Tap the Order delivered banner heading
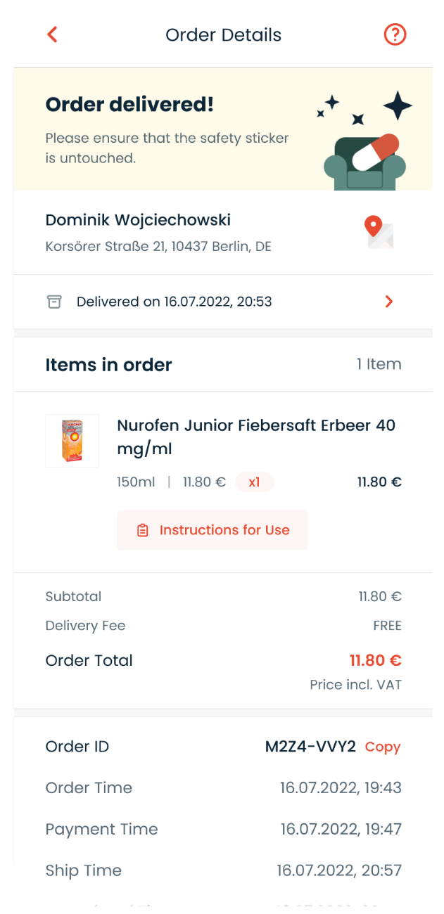Image resolution: width=444 pixels, height=914 pixels. 129,105
